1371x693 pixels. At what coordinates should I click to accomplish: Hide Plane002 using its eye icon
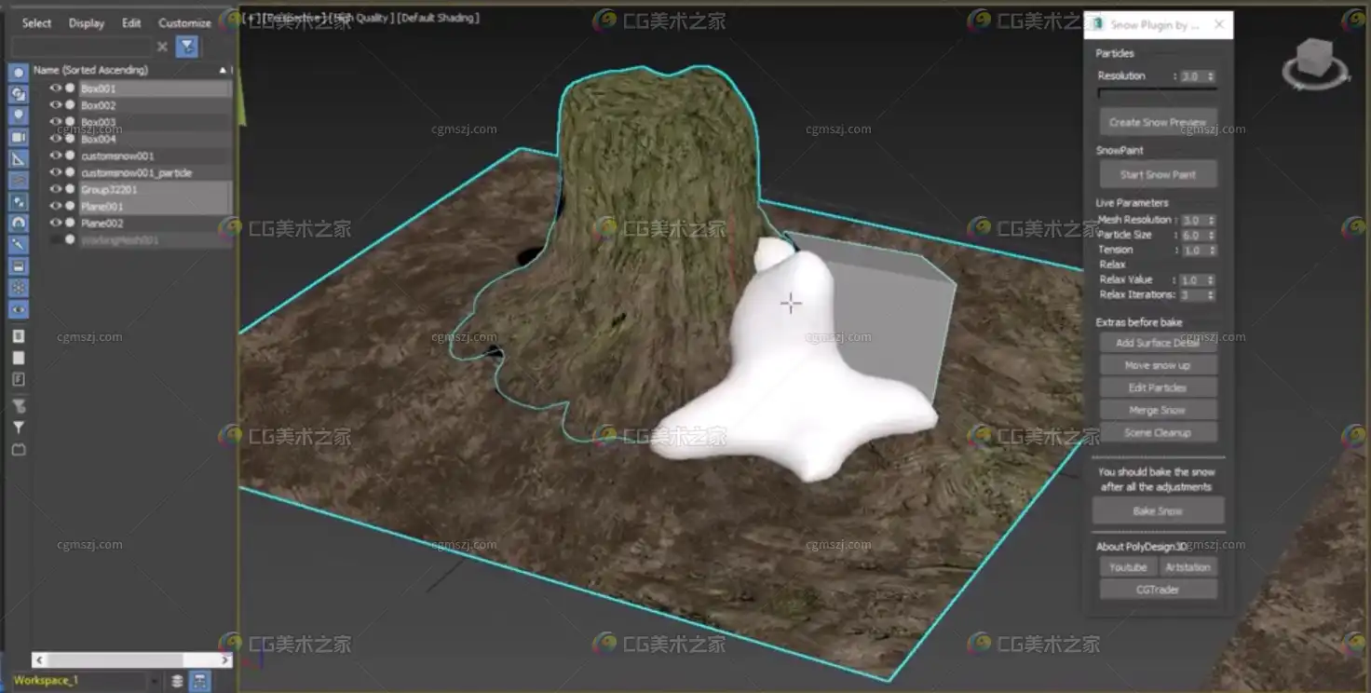55,223
